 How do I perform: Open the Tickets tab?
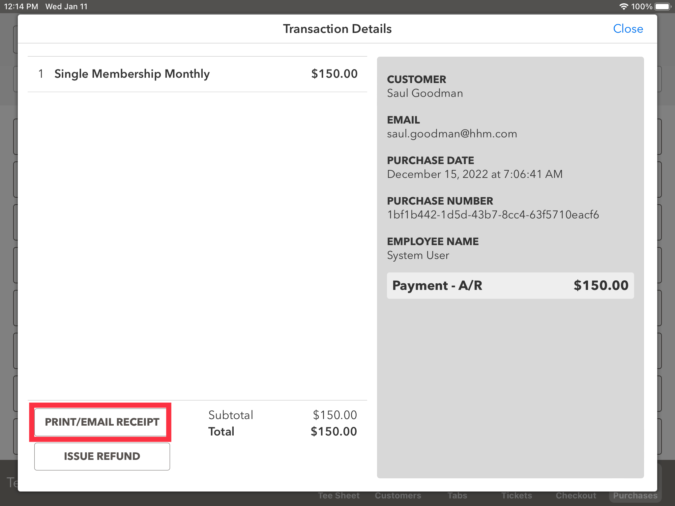coord(516,495)
